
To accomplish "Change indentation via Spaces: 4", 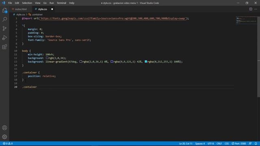I will coord(200,144).
